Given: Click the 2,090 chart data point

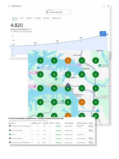Looking at the screenshot, I should [81, 40].
